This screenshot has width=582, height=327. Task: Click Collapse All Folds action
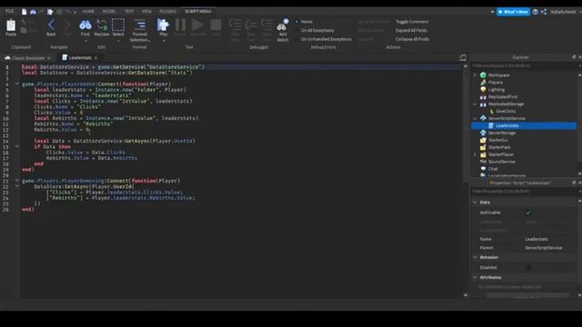click(412, 39)
